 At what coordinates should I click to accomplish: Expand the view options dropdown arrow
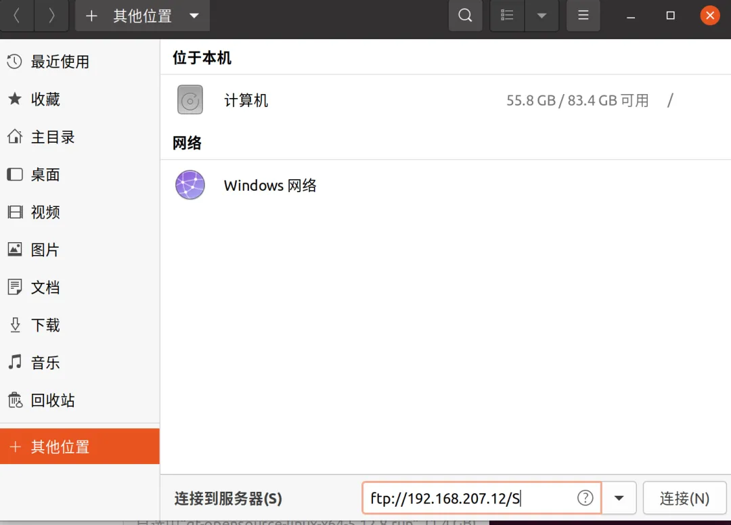[x=541, y=16]
